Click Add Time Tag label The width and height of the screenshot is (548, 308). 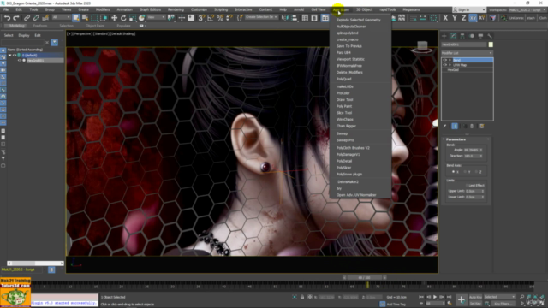coord(396,305)
